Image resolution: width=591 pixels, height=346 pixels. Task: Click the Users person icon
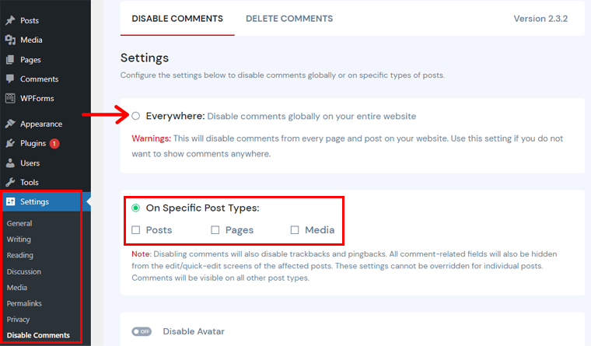(10, 163)
